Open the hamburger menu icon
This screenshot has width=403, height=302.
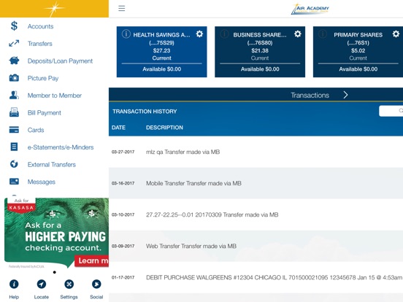point(122,9)
